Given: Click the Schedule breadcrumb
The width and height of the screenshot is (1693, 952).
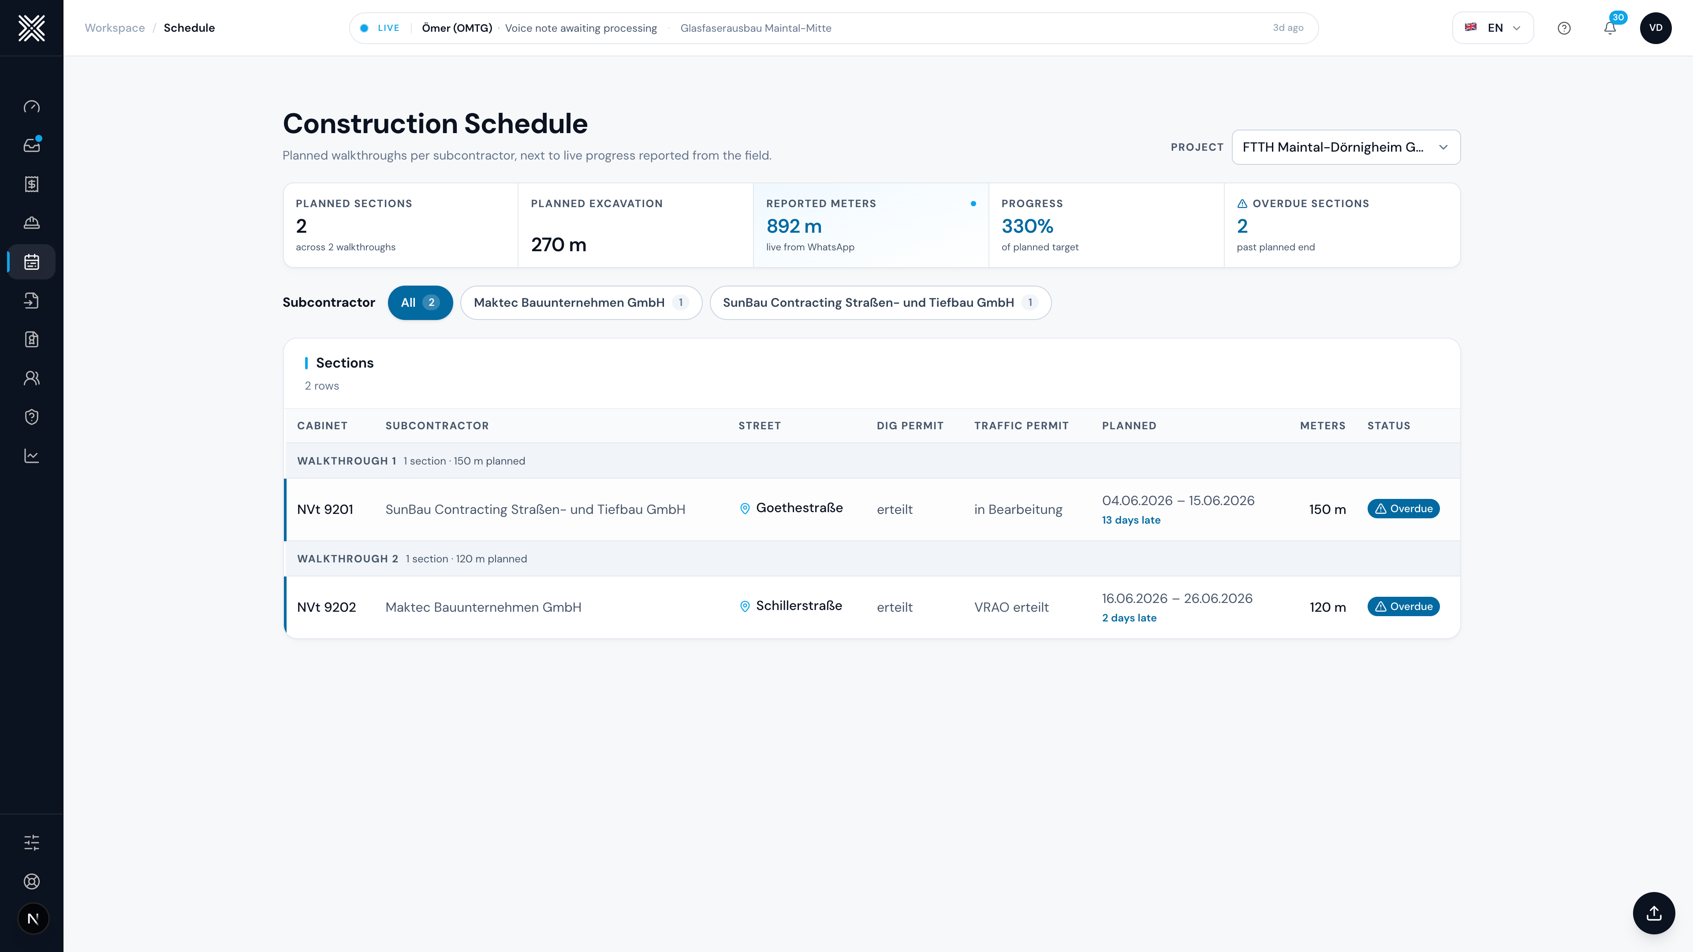Looking at the screenshot, I should pos(189,28).
